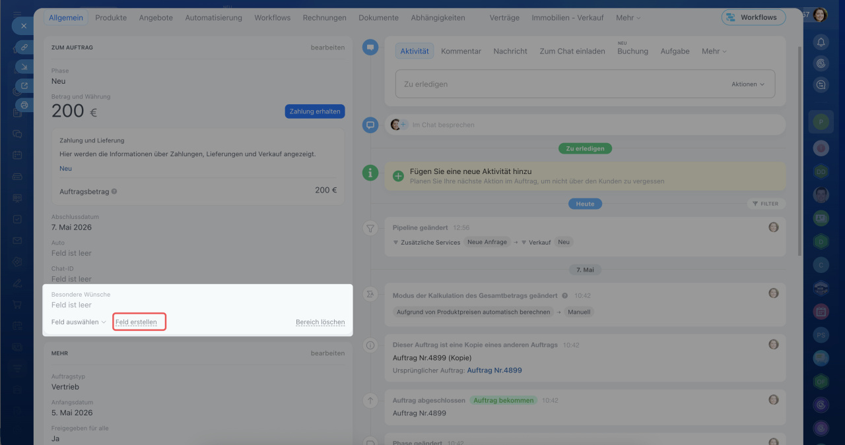
Task: Click the Neu link under Zahlung und Lieferung
Action: click(x=65, y=168)
